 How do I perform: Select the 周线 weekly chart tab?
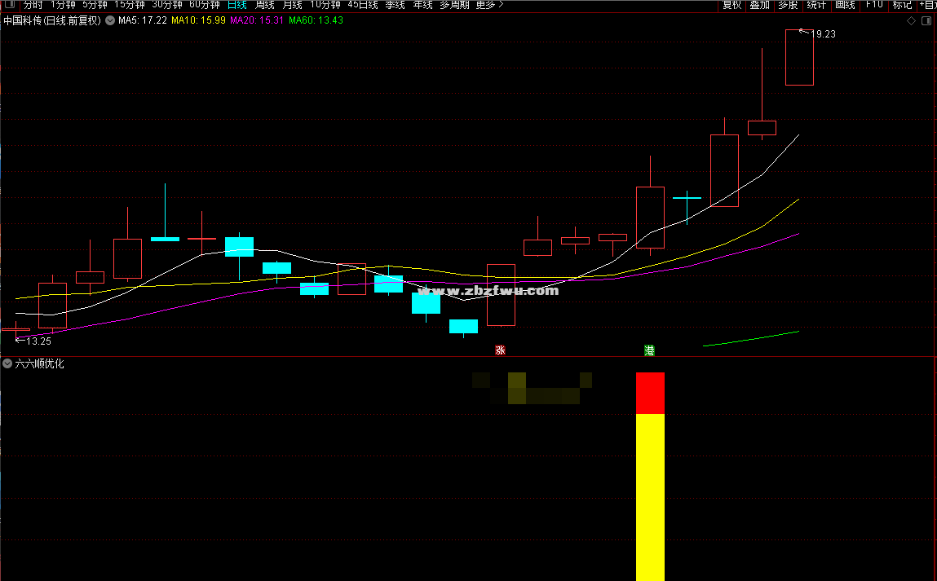265,5
